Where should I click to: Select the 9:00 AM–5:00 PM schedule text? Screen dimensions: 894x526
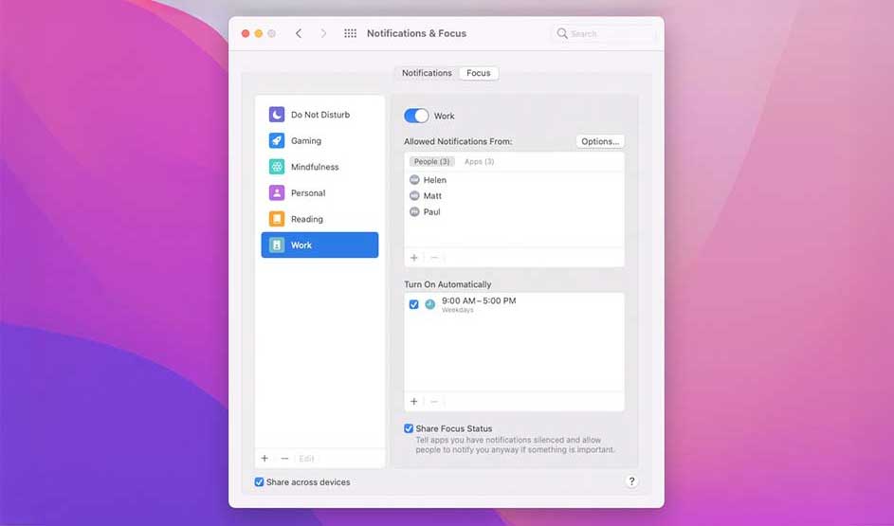[479, 300]
